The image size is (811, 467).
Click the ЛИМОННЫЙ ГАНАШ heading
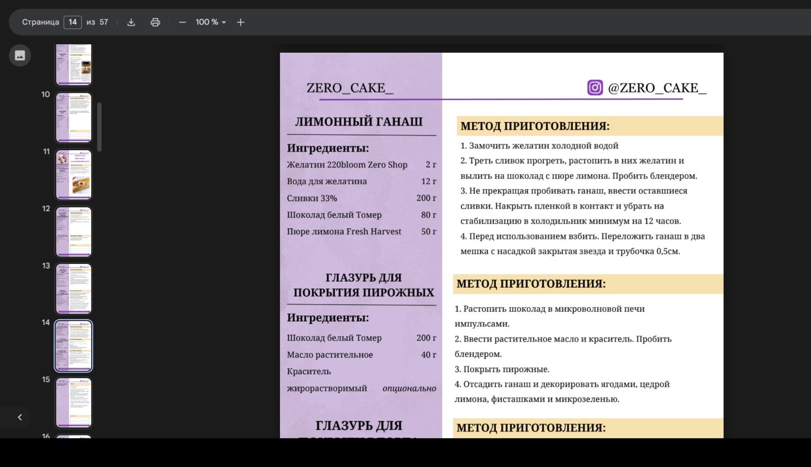(x=359, y=122)
